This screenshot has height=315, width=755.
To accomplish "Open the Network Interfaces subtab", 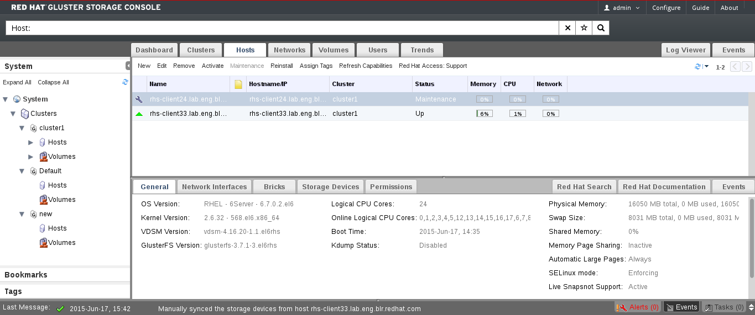I will (215, 187).
